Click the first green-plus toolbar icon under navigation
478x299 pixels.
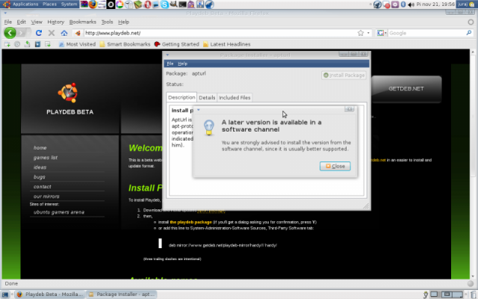pyautogui.click(x=7, y=44)
